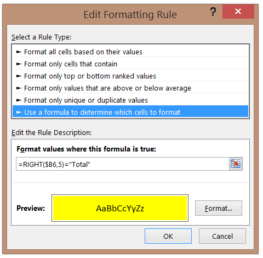
Task: Open the Format... options button
Action: point(219,208)
